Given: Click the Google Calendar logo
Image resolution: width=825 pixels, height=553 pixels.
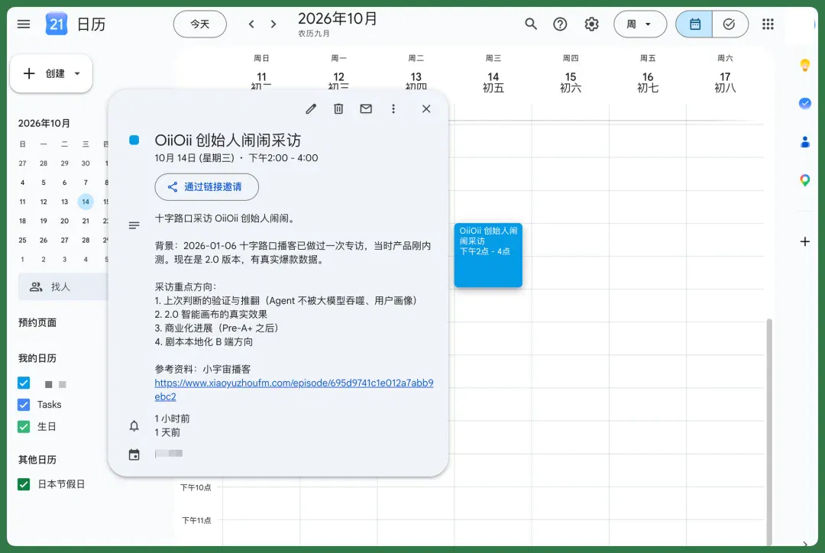Looking at the screenshot, I should tap(57, 24).
